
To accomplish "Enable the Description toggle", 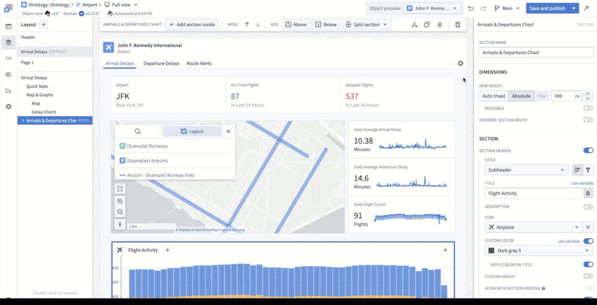I will pyautogui.click(x=588, y=207).
